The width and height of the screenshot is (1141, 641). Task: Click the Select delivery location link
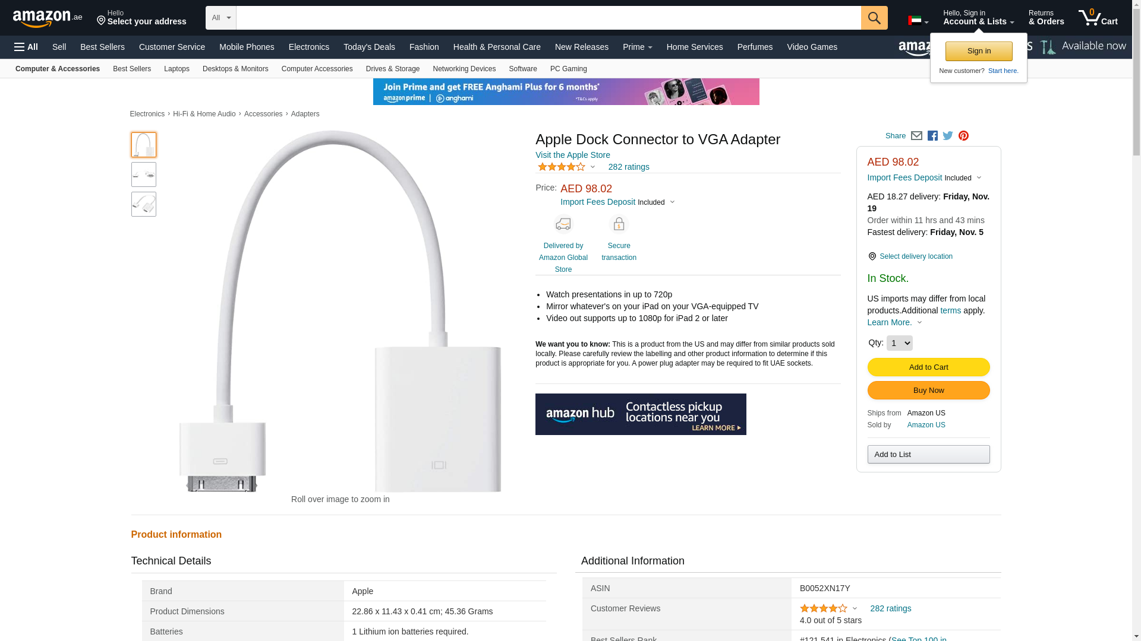point(915,256)
